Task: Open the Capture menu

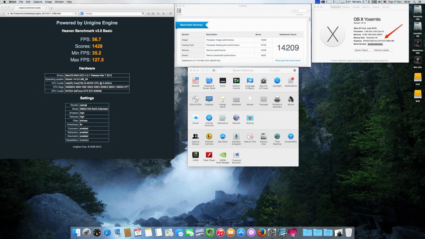Action: point(38,2)
